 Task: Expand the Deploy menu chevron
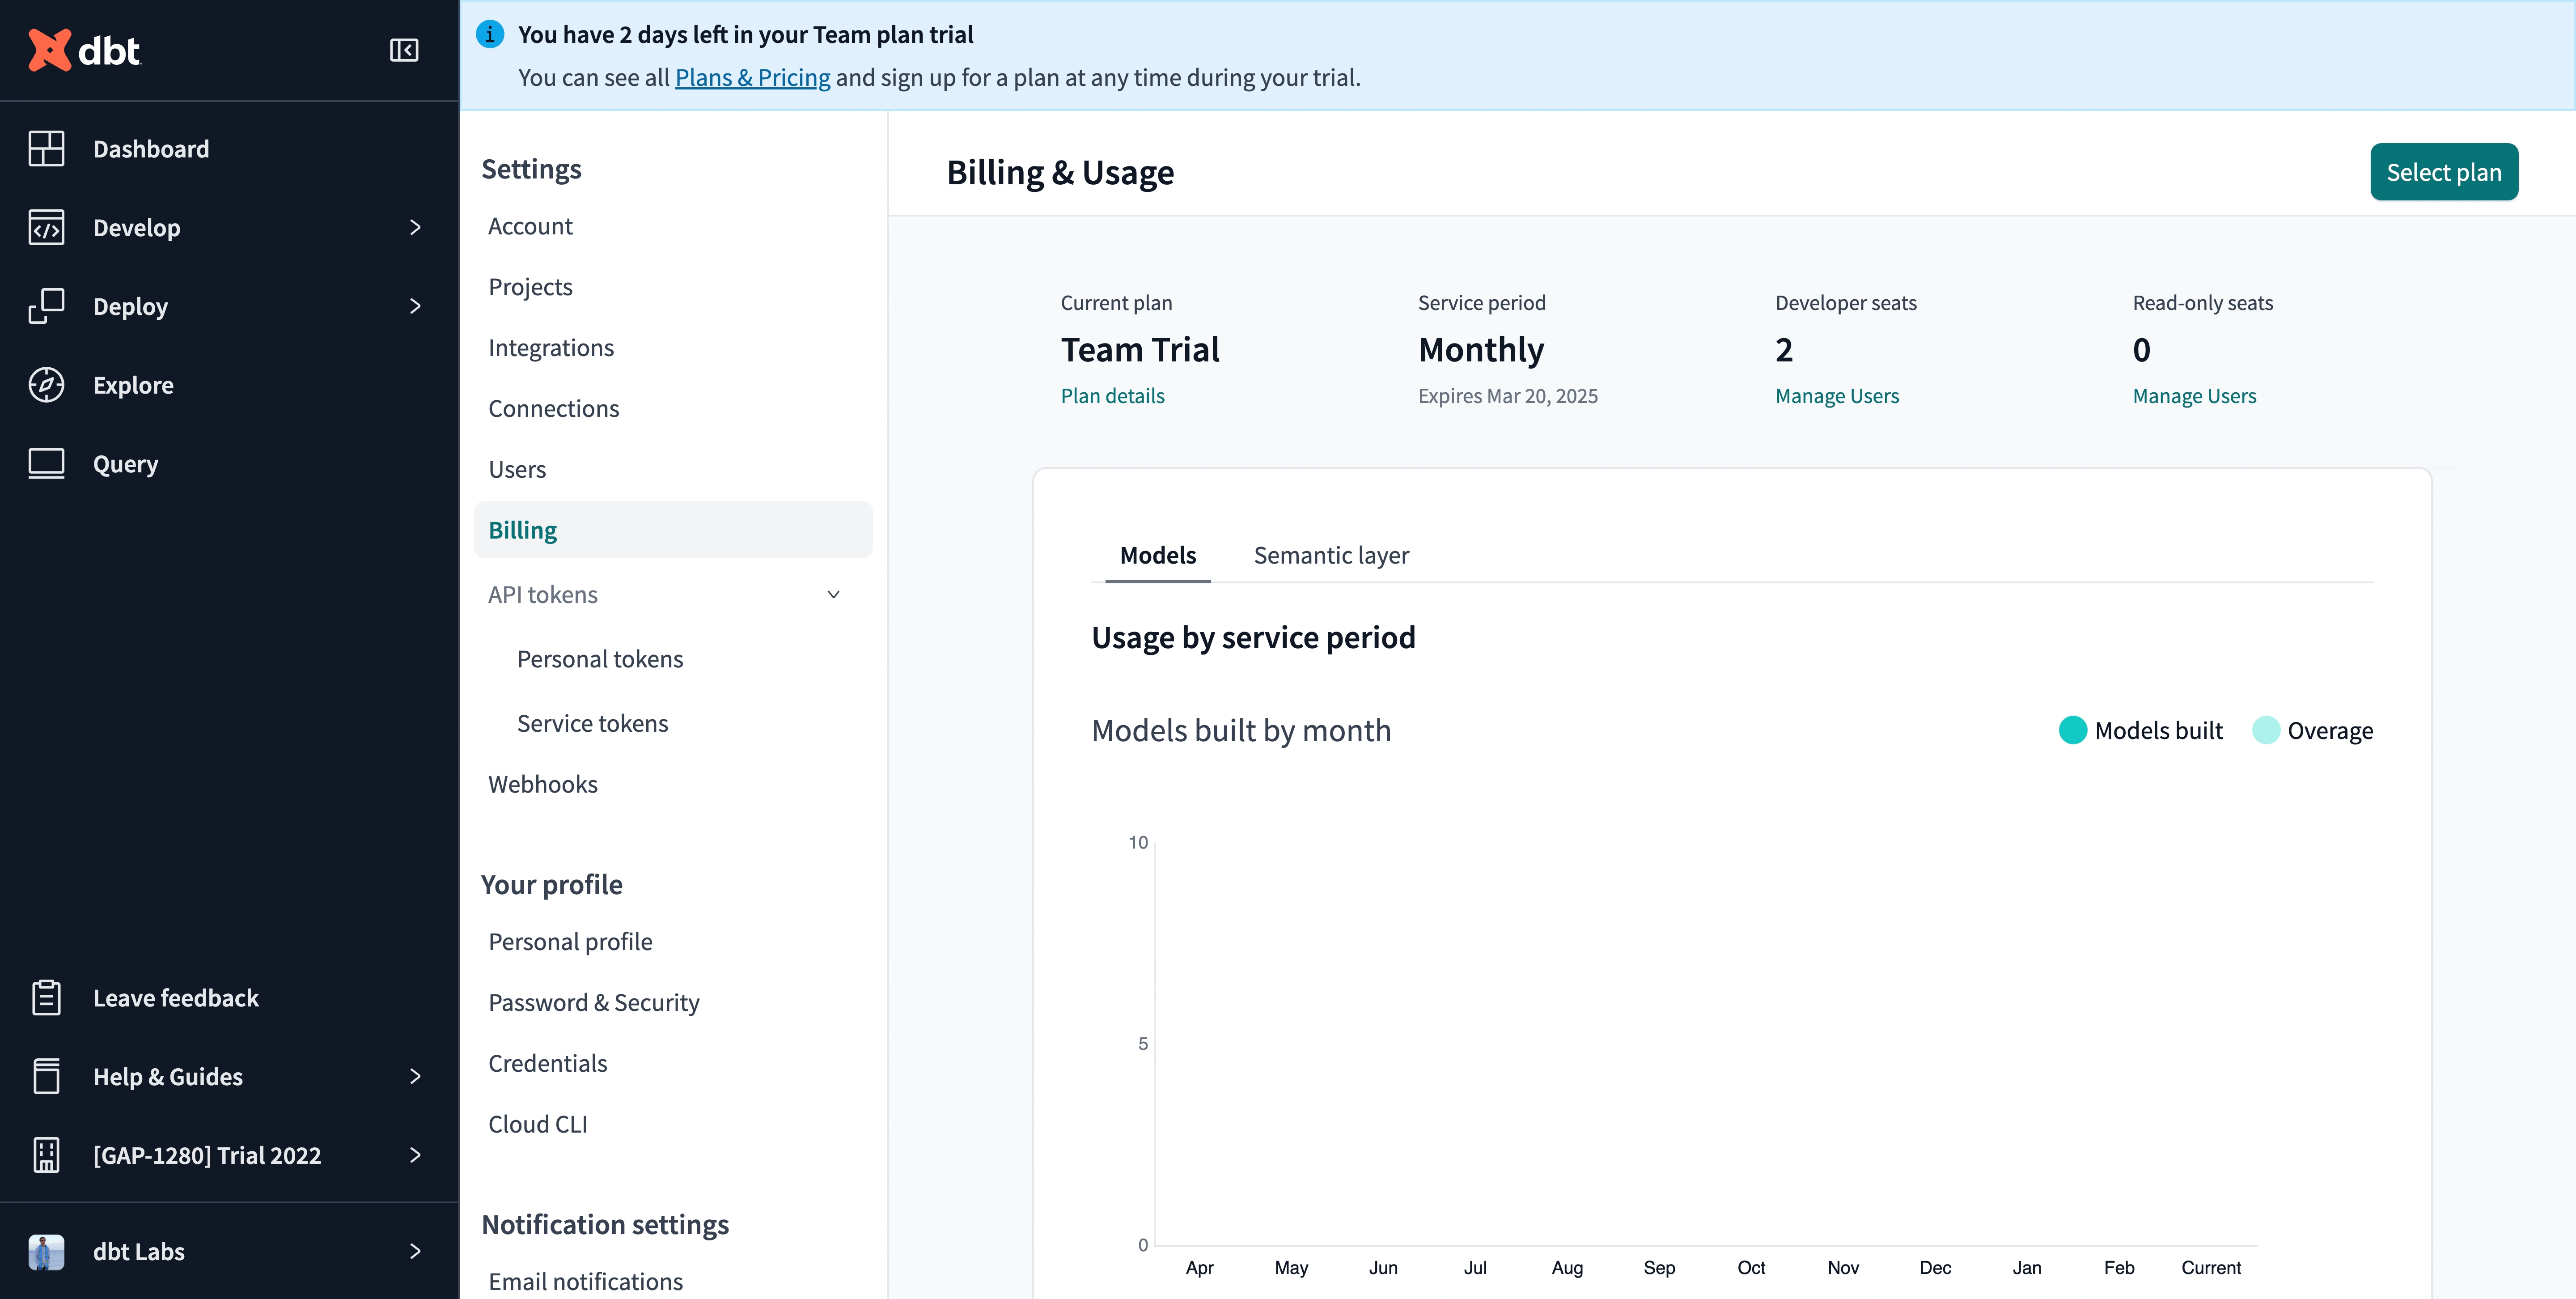pyautogui.click(x=415, y=306)
